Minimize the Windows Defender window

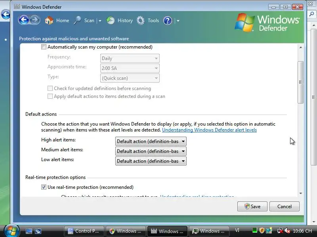point(274,7)
